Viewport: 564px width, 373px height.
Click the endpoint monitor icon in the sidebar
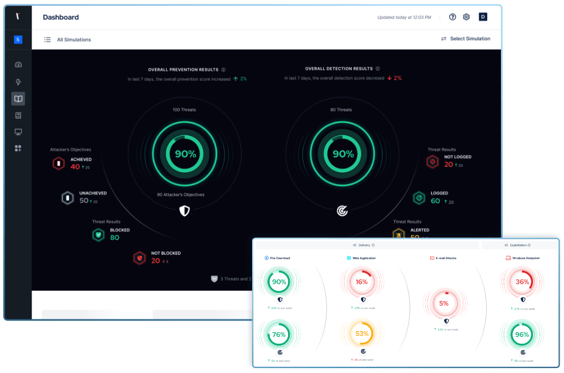18,132
